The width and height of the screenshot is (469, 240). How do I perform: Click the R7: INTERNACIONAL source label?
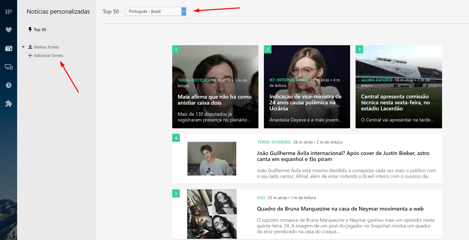tap(289, 80)
